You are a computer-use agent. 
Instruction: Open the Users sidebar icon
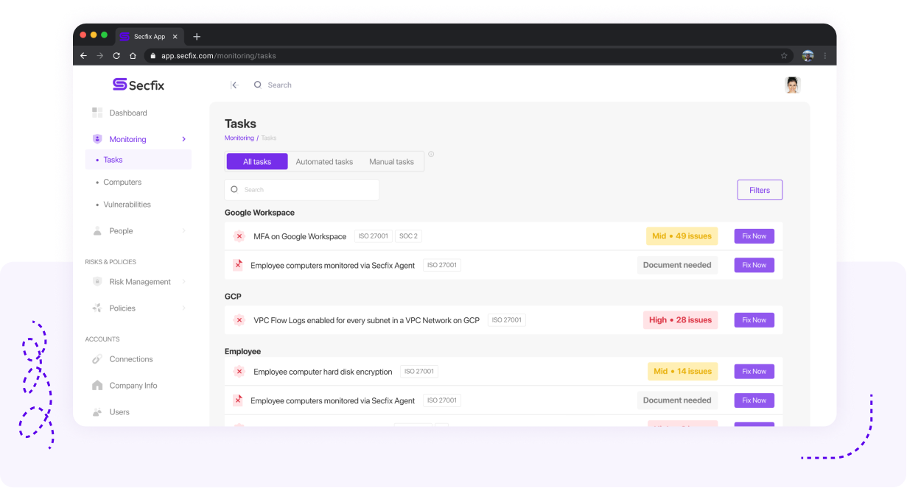97,412
